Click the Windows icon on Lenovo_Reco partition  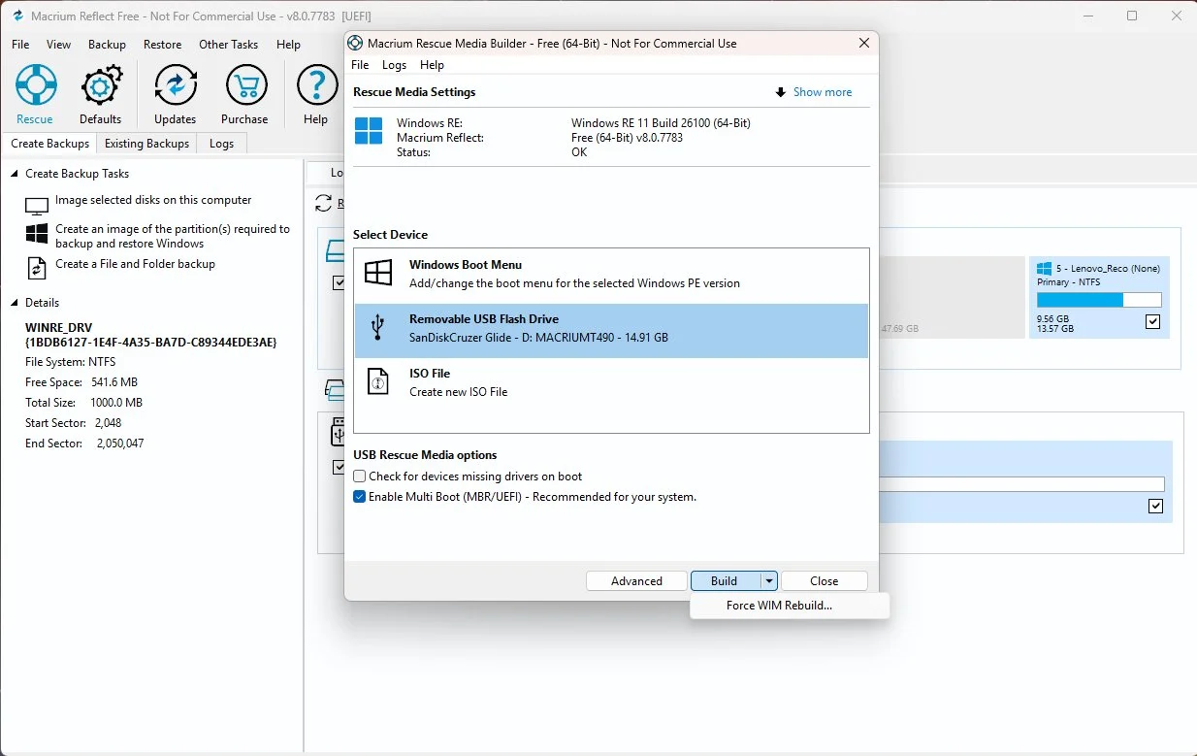pyautogui.click(x=1044, y=268)
